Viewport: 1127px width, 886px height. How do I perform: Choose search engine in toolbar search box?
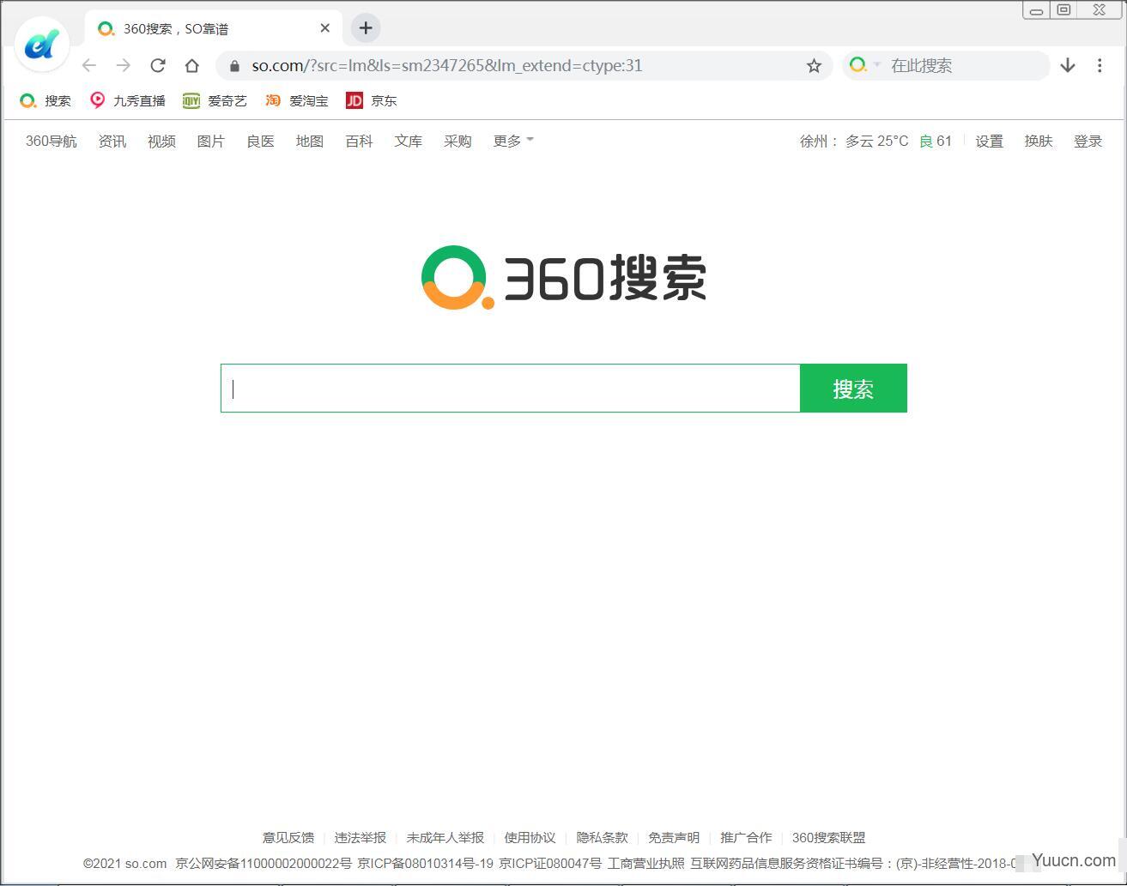pyautogui.click(x=864, y=65)
